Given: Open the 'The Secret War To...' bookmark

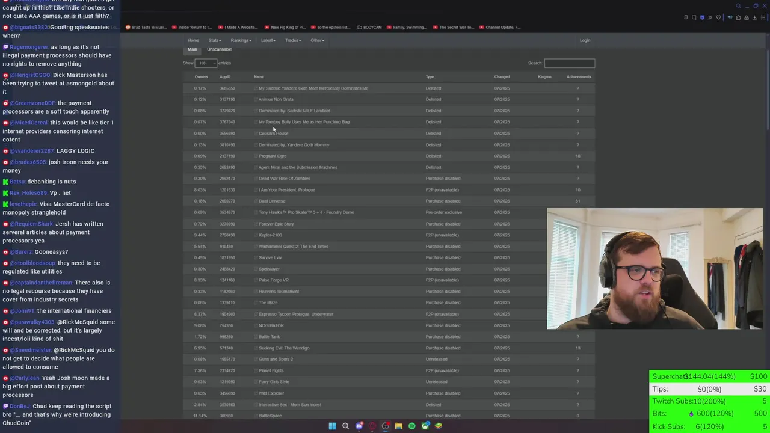Looking at the screenshot, I should (x=453, y=27).
